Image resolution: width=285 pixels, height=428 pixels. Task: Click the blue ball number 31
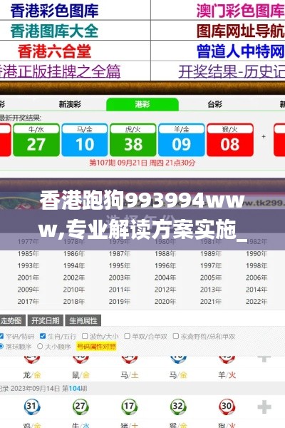(31, 407)
